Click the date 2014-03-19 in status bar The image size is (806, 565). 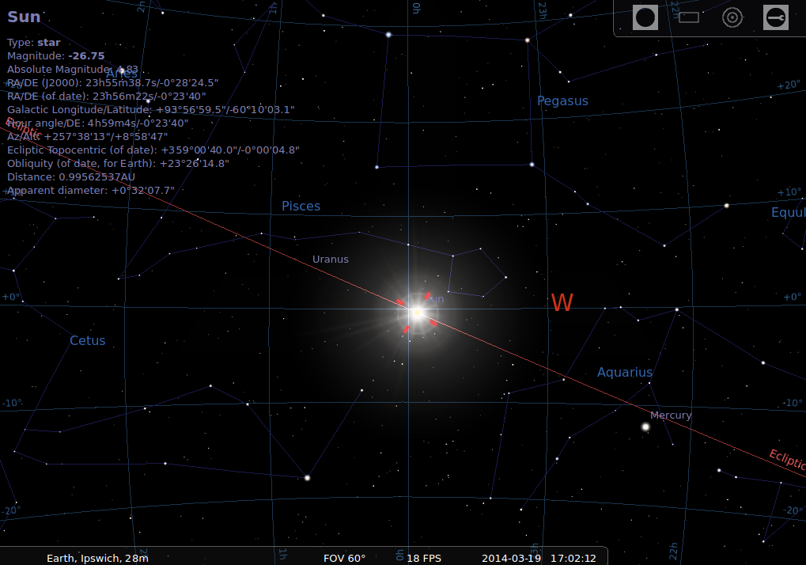(512, 558)
